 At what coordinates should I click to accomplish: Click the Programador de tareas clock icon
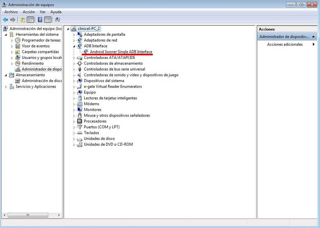18,40
